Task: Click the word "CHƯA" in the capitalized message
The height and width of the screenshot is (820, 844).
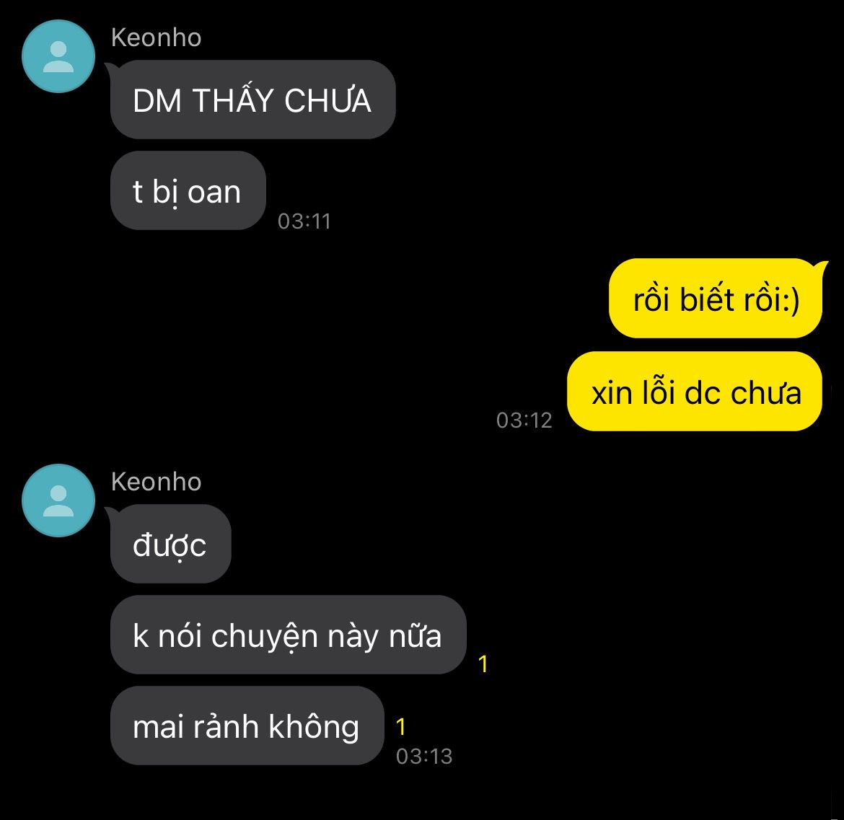Action: click(328, 101)
